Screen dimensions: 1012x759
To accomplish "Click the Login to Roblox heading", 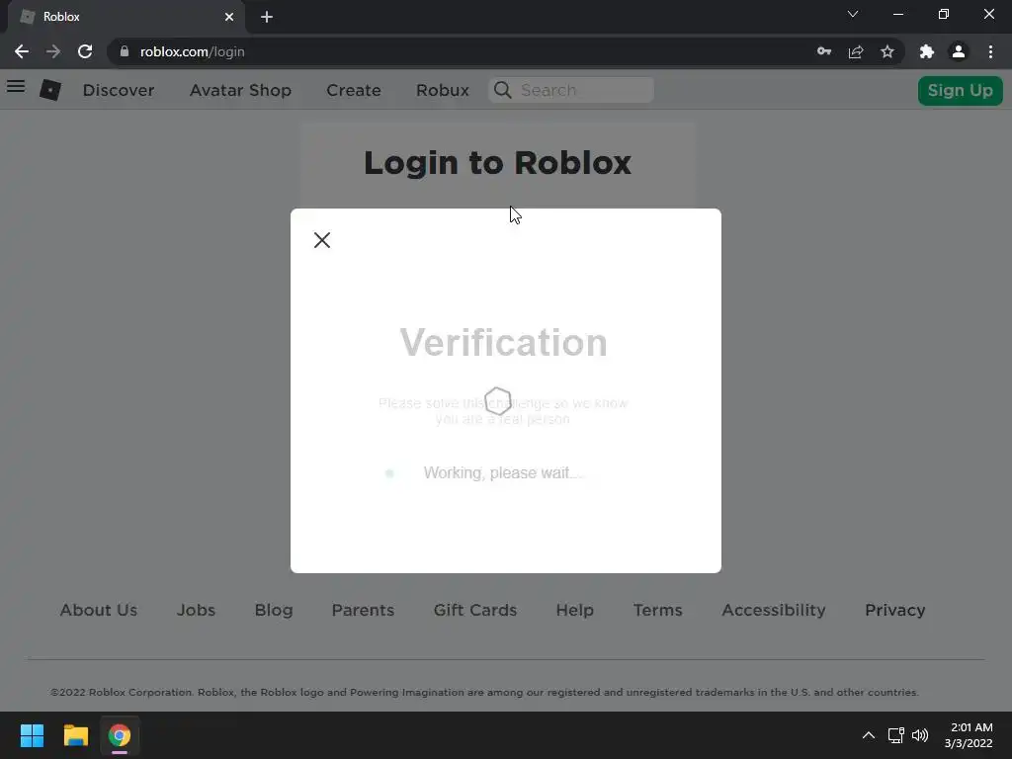I will pos(498,163).
